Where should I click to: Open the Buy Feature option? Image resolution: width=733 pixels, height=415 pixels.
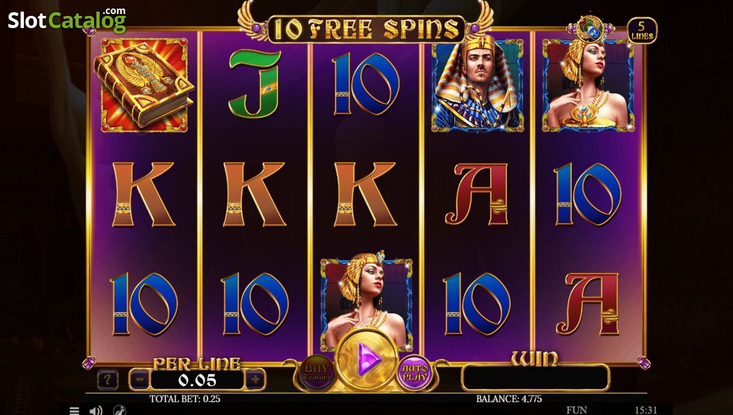317,372
